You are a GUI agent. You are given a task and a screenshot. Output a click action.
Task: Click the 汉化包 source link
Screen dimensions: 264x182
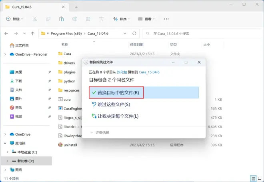(122, 72)
